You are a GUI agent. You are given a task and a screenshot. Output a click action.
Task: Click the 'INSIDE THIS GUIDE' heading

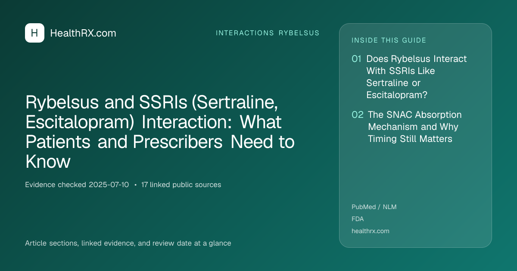pyautogui.click(x=389, y=40)
